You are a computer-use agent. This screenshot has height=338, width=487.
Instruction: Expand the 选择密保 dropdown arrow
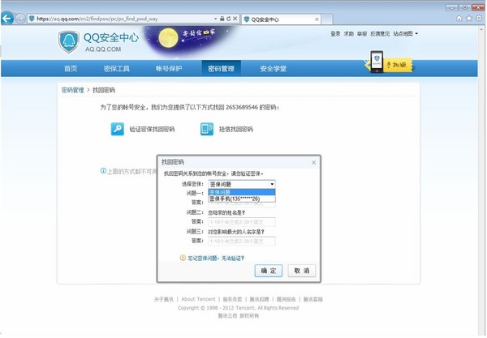271,184
